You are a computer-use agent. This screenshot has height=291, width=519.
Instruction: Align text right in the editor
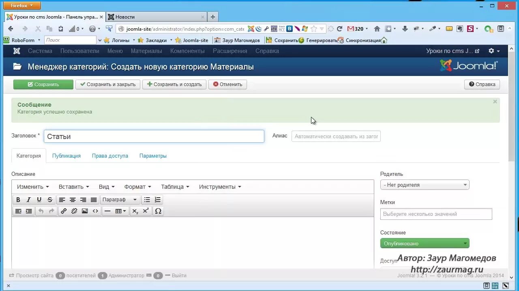[83, 200]
